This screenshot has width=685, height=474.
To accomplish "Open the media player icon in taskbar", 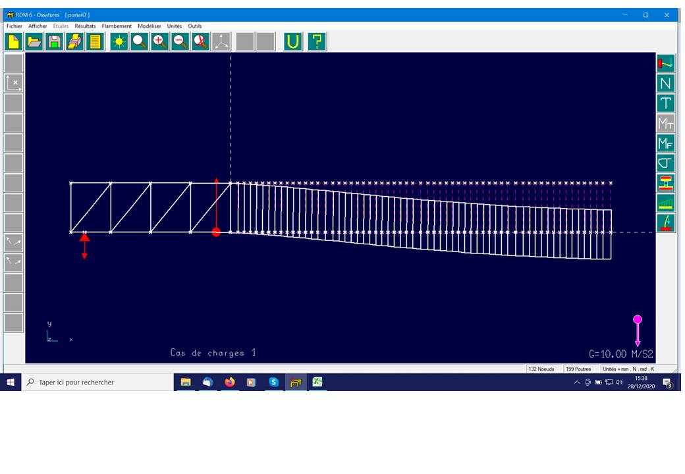I will click(x=251, y=382).
